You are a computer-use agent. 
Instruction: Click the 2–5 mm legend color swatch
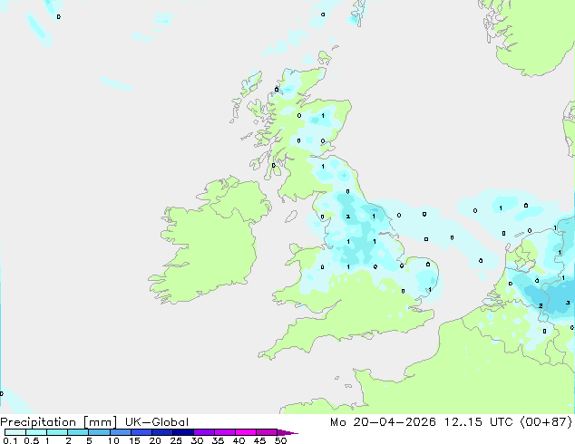tap(78, 432)
